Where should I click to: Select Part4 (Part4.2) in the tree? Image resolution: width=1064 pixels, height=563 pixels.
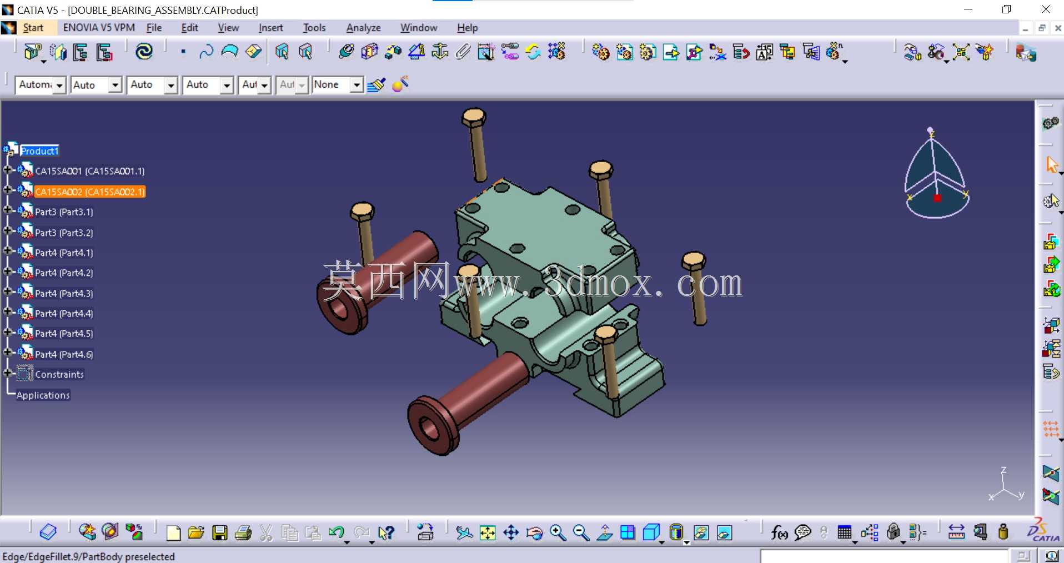point(64,273)
